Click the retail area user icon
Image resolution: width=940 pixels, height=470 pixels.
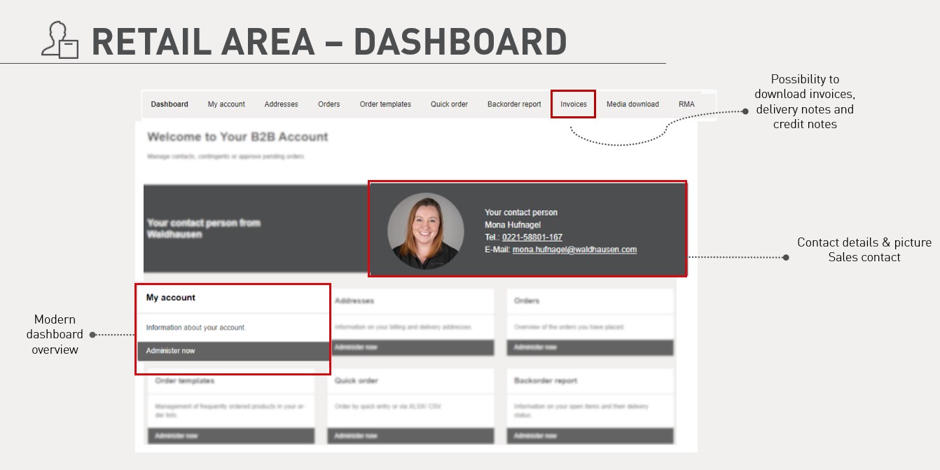pyautogui.click(x=60, y=40)
